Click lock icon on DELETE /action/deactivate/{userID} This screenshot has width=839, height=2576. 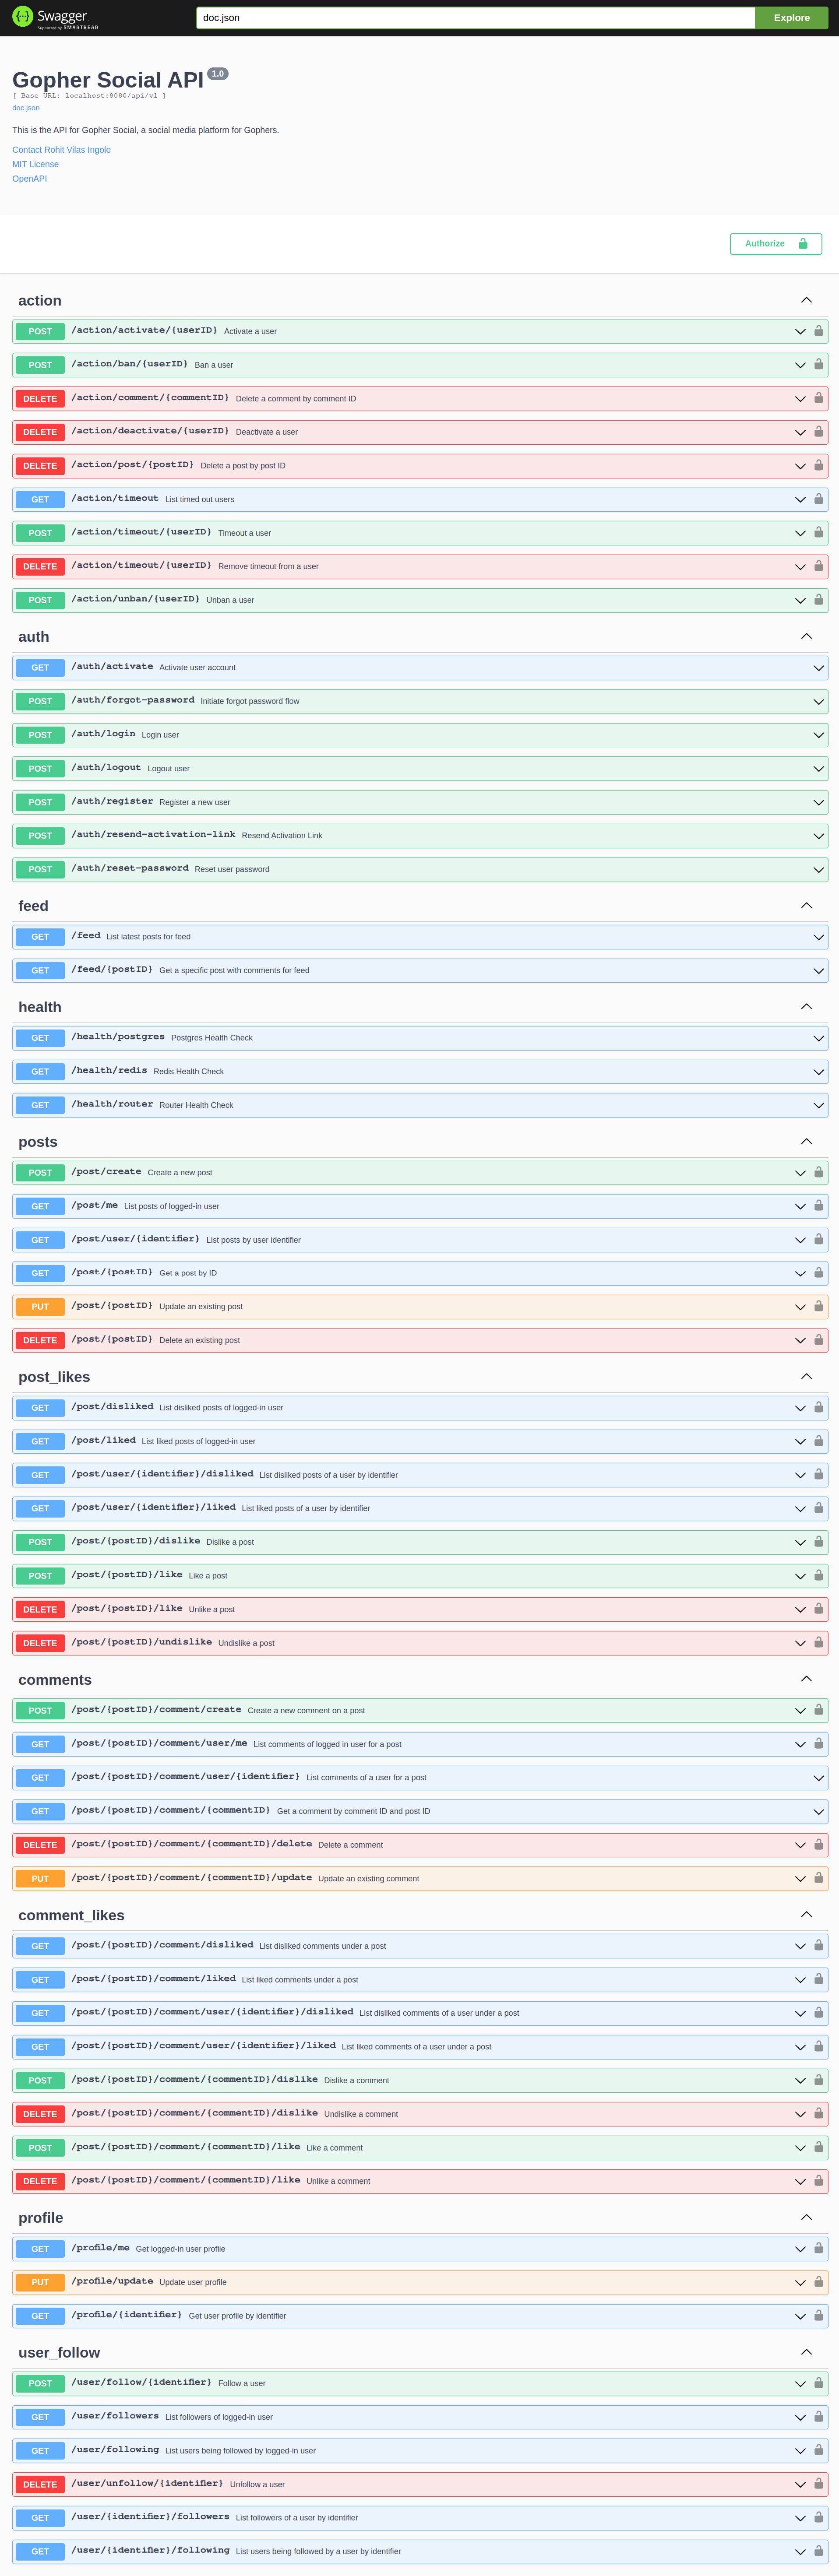click(818, 432)
